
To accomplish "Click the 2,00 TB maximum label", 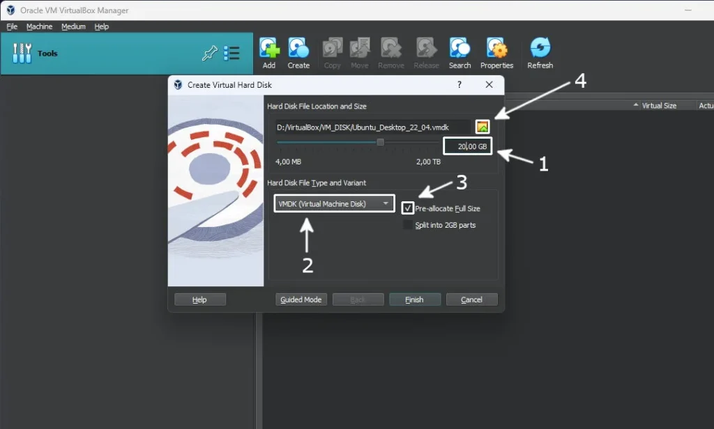I will (x=429, y=162).
